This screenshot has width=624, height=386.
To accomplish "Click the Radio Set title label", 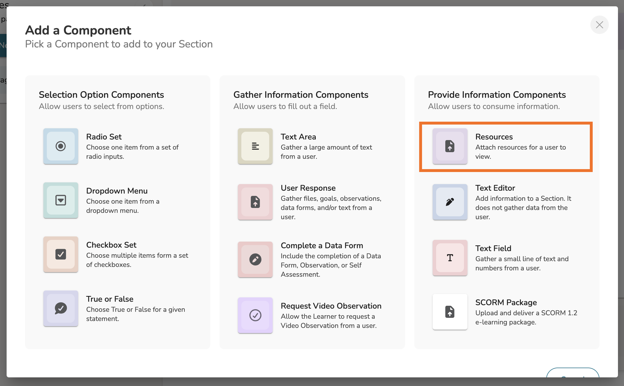I will point(104,137).
